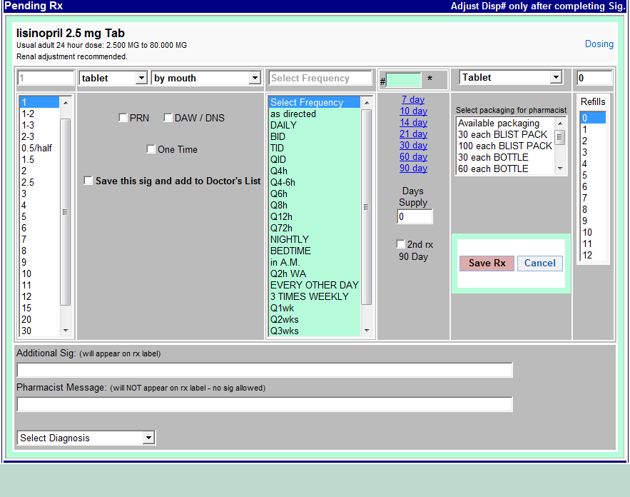Screen dimensions: 630x497
Task: Click the refills count input field
Action: click(594, 78)
